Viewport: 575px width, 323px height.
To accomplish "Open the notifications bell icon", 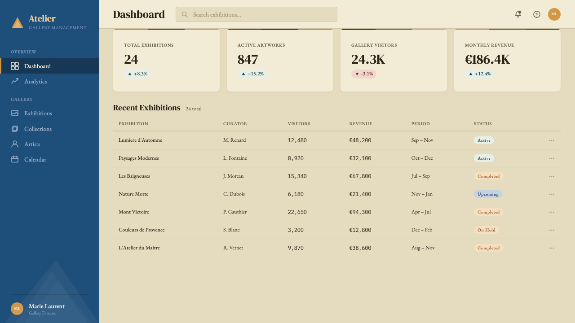I will click(518, 14).
